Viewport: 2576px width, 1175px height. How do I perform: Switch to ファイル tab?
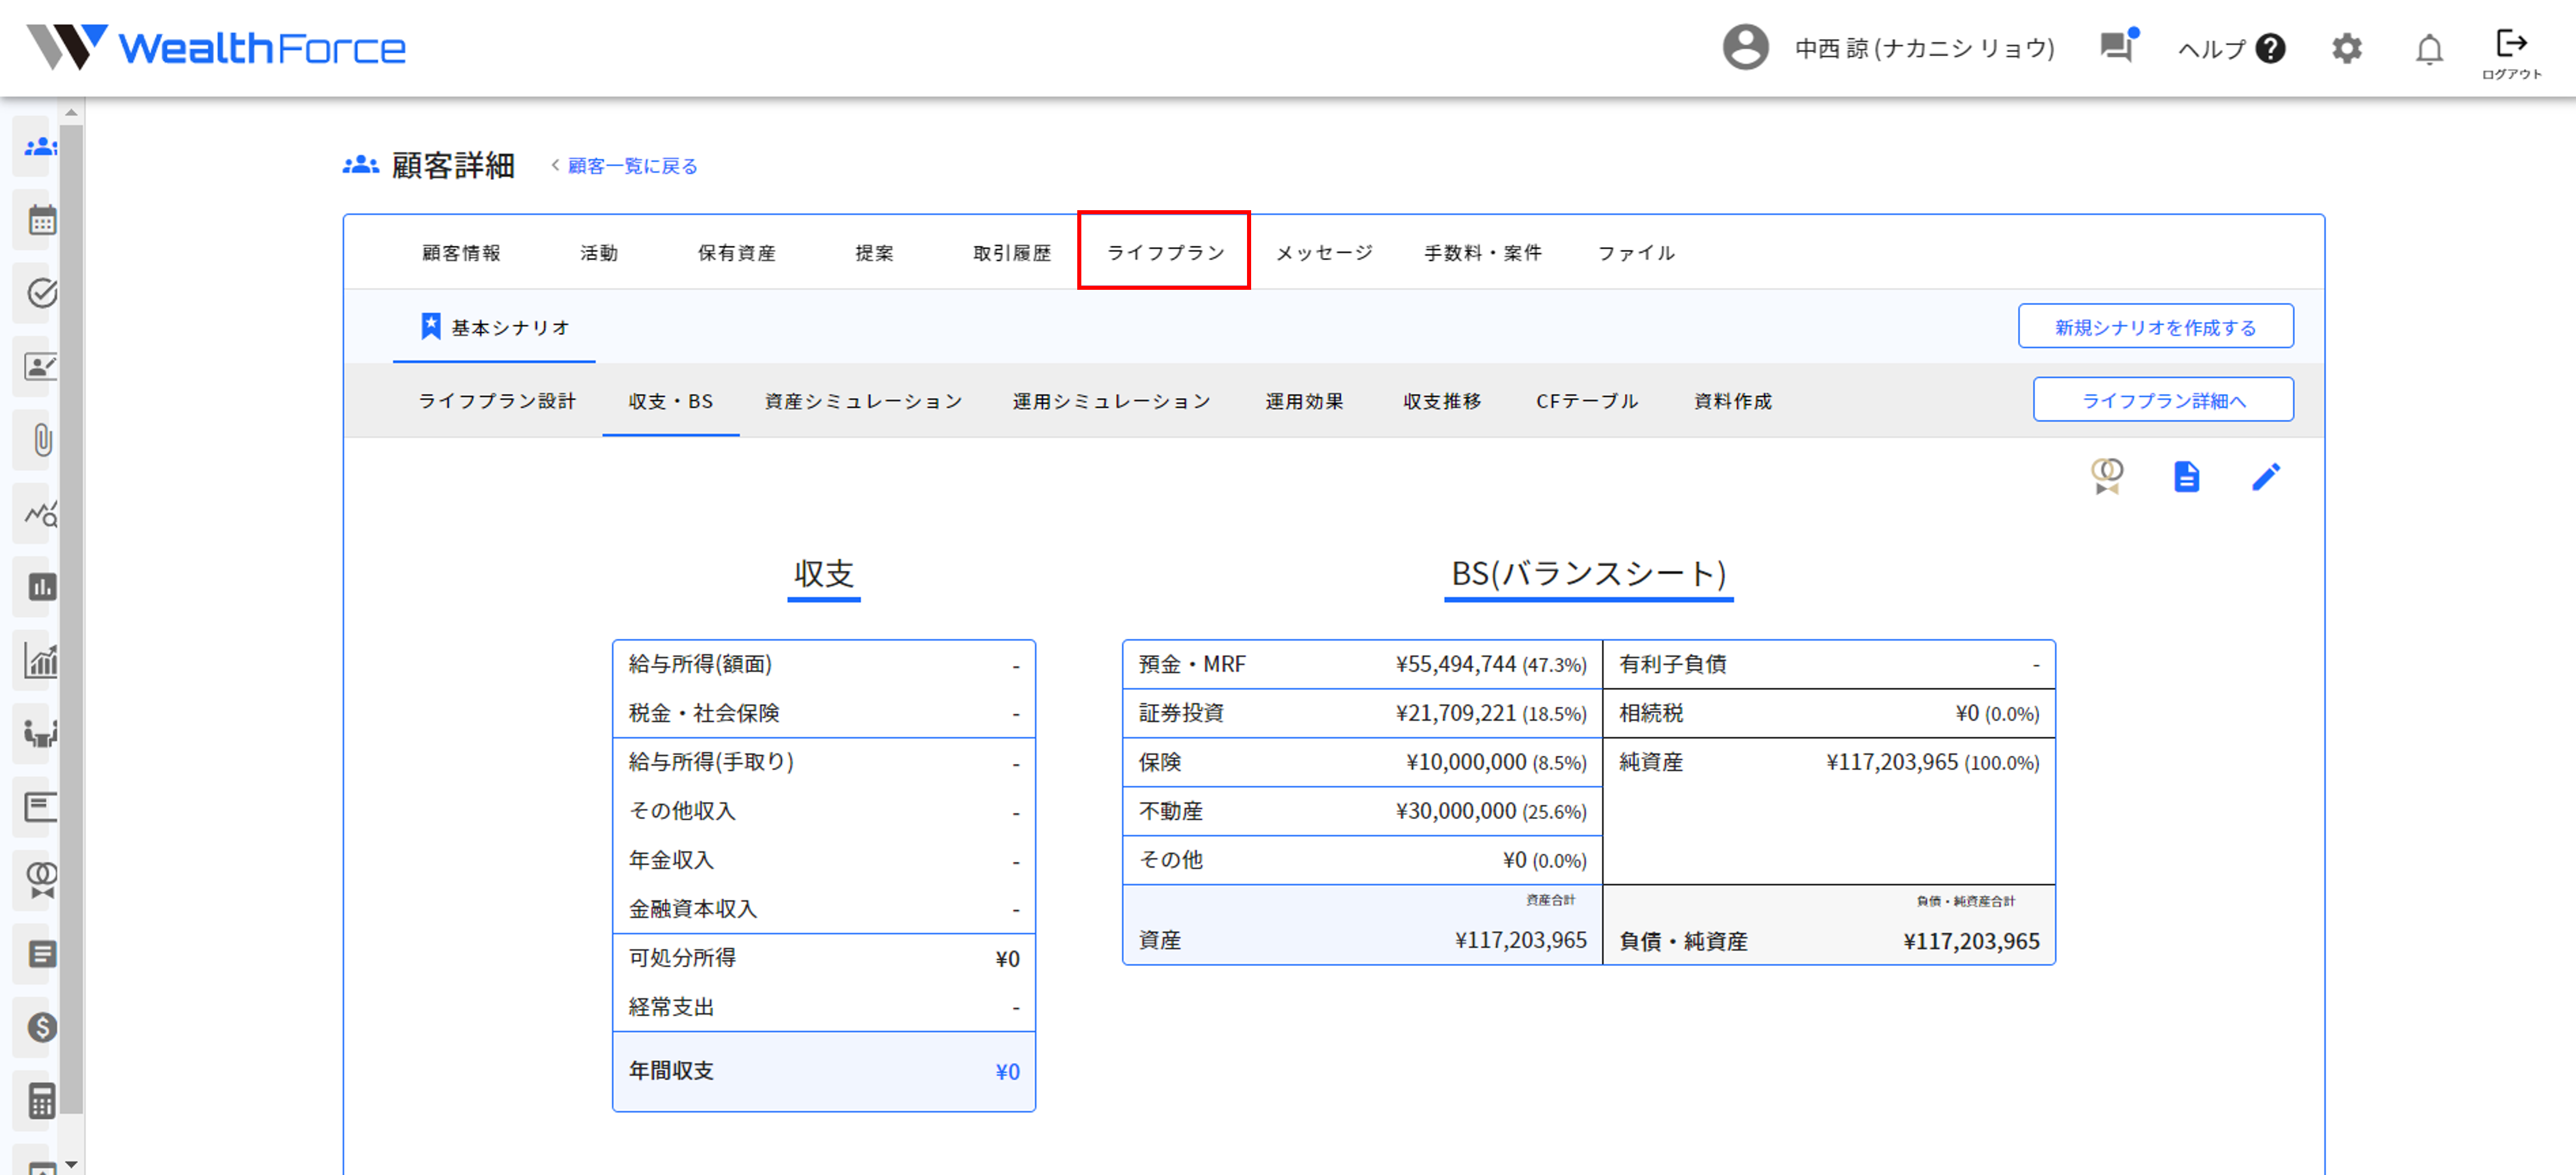click(1636, 253)
